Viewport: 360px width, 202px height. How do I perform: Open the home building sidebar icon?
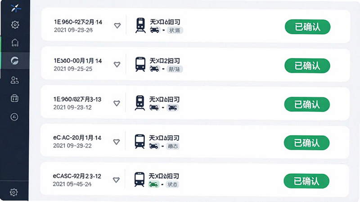click(x=15, y=43)
